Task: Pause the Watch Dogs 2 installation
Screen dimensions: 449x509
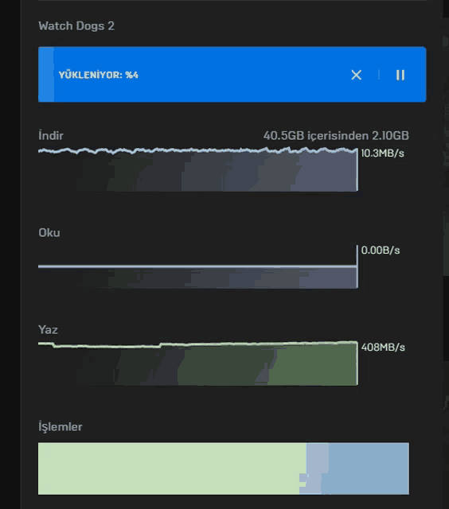Action: tap(400, 75)
